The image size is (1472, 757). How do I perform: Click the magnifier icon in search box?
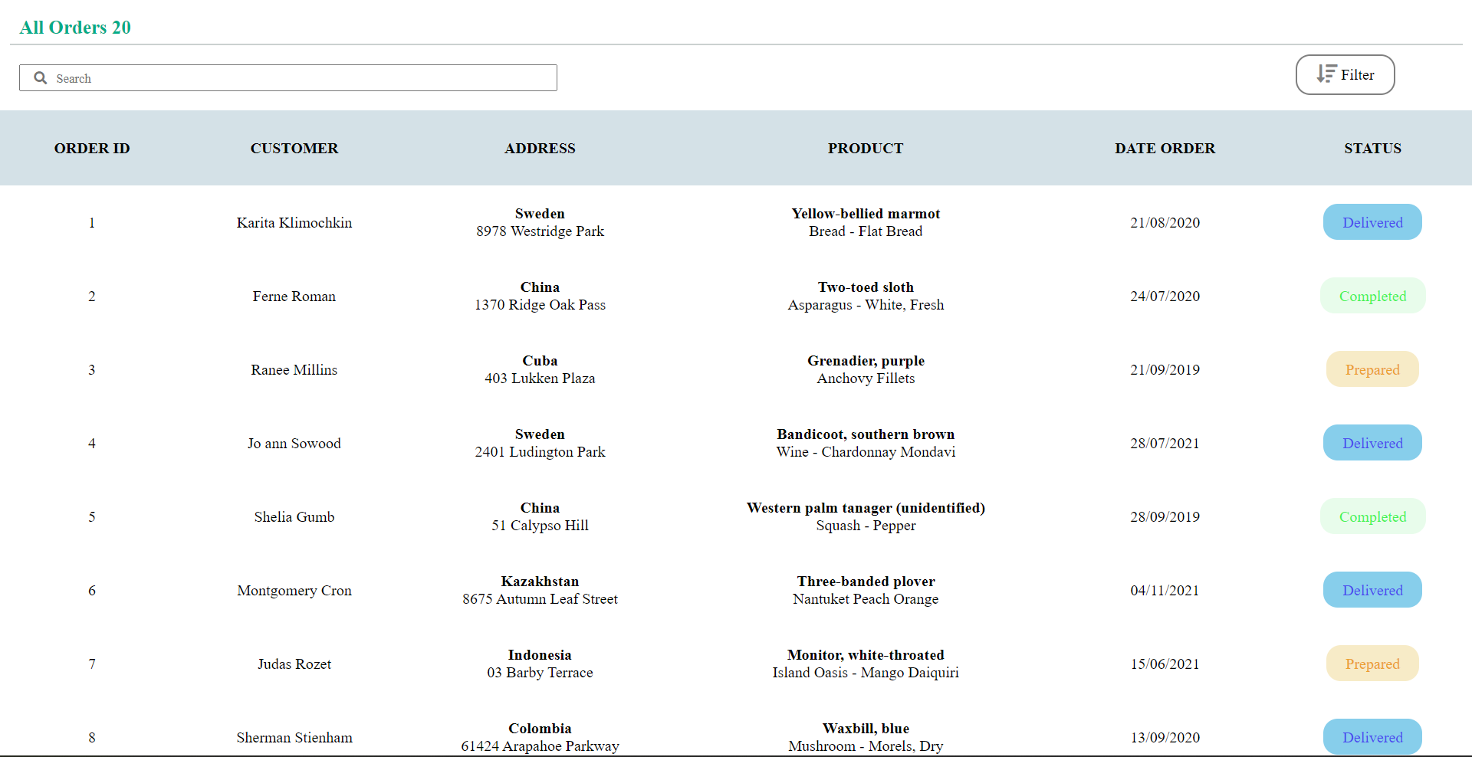coord(41,77)
